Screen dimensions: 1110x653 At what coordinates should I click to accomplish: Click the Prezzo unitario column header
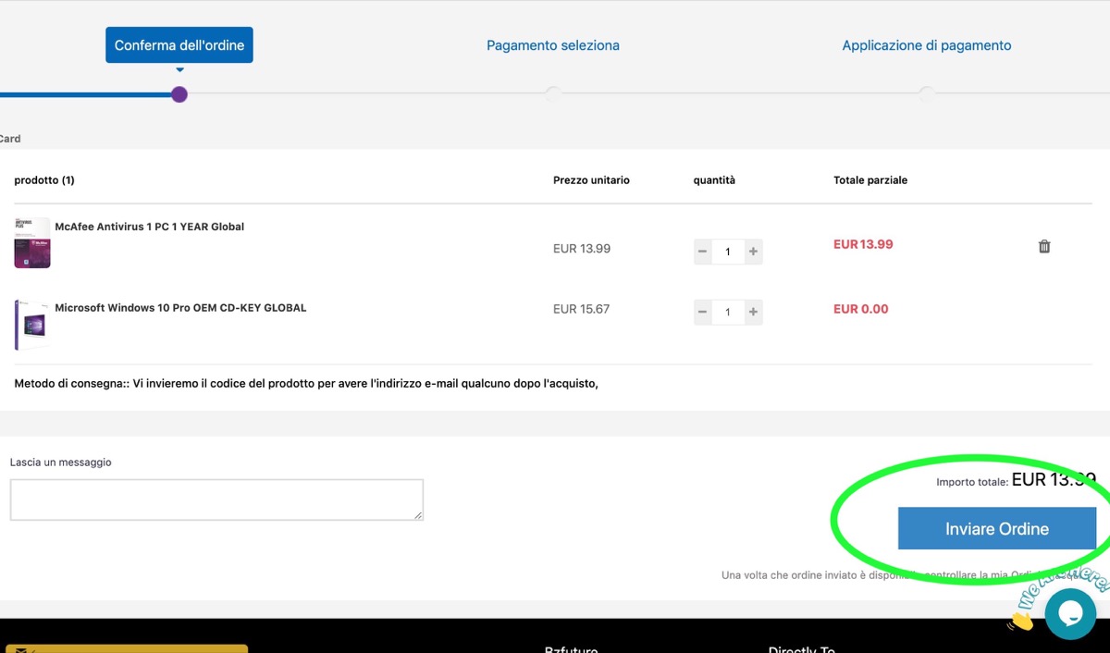click(x=591, y=180)
